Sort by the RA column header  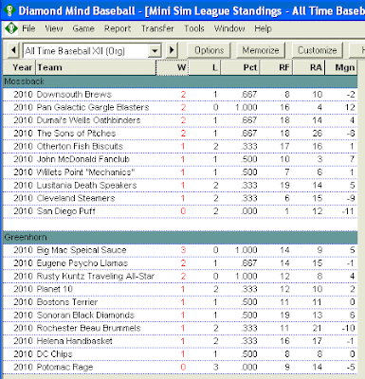point(309,67)
